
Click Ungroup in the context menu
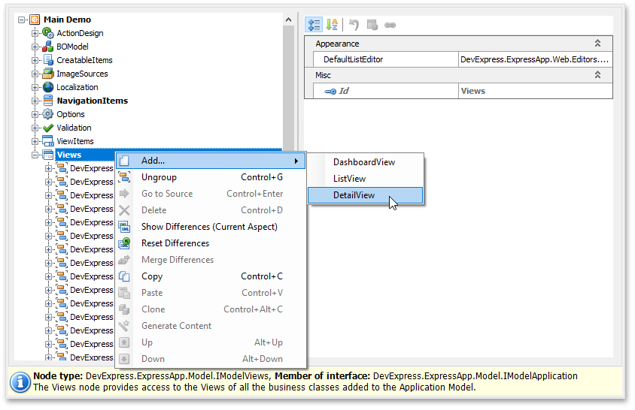coord(159,177)
